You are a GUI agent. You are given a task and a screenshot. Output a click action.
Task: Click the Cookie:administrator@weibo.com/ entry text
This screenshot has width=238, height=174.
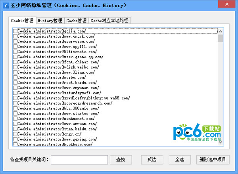tap(52, 78)
